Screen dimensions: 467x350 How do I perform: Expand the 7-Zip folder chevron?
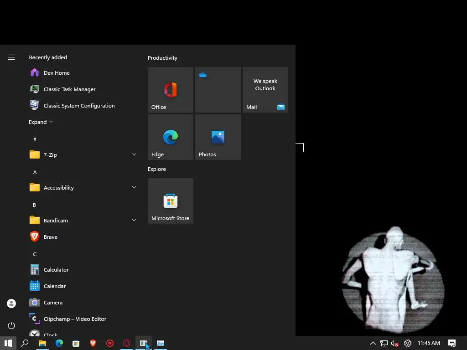[x=134, y=154]
